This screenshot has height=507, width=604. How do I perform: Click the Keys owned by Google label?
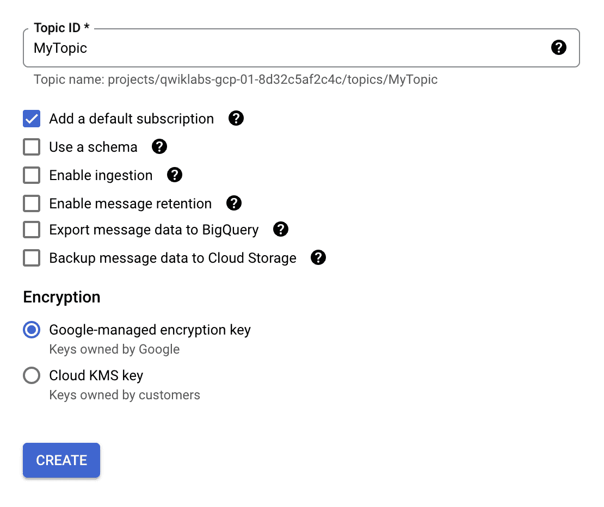click(x=114, y=349)
